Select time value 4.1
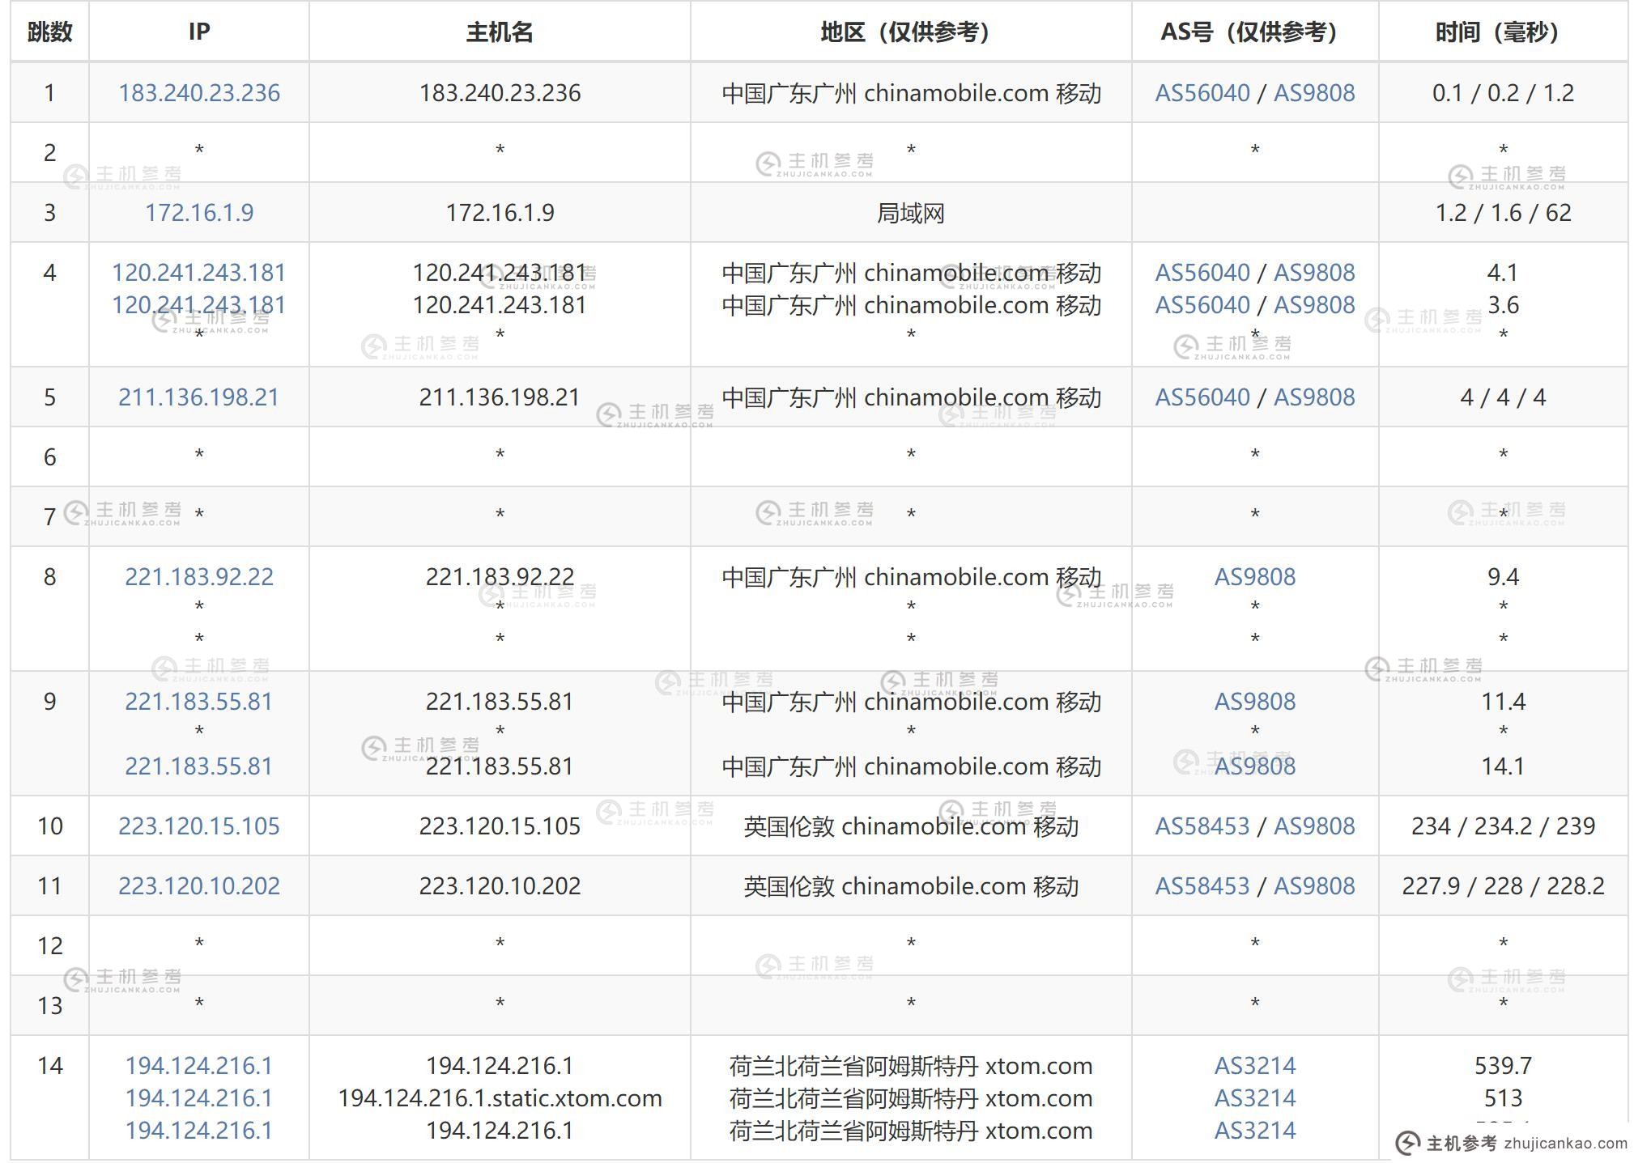 (1504, 273)
